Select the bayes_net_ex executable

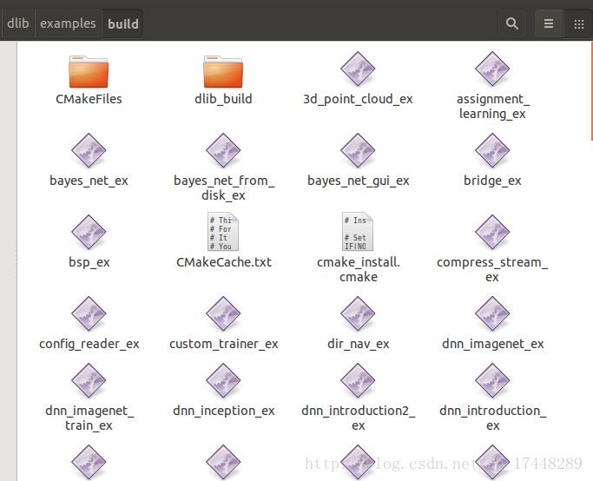[x=89, y=153]
